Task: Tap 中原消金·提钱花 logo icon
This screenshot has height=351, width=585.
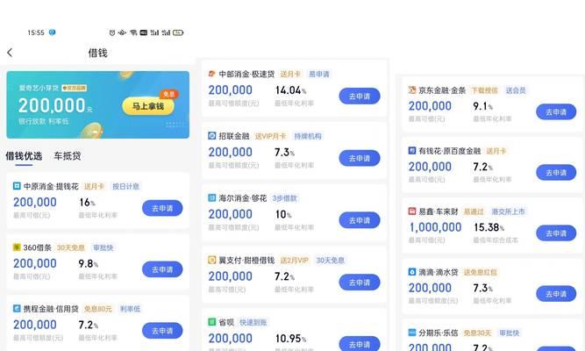Action: coord(17,186)
